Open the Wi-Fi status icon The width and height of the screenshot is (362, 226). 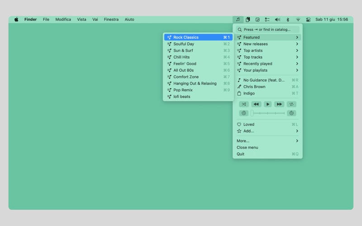pos(298,19)
